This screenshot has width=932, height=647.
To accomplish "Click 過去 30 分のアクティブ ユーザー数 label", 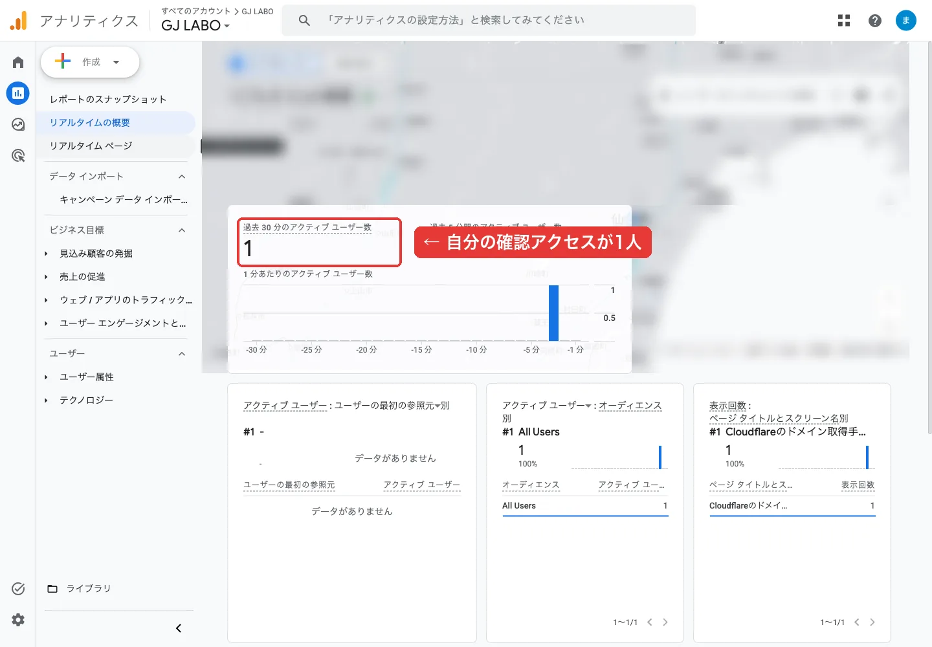I will click(307, 228).
